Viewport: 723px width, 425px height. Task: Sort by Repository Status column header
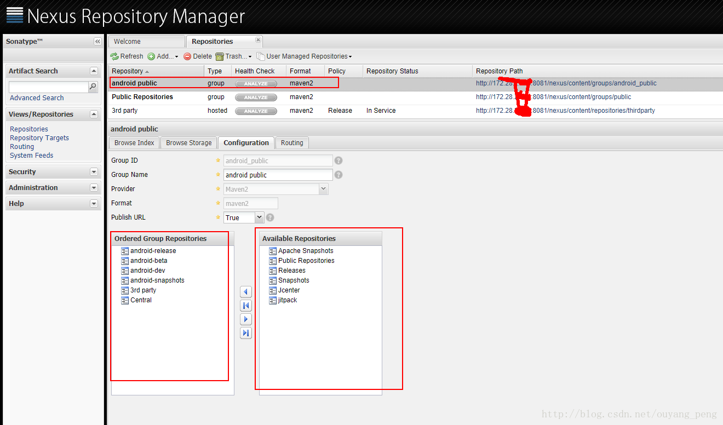coord(417,71)
